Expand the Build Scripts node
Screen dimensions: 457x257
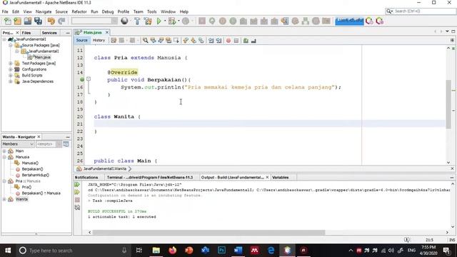(11, 75)
